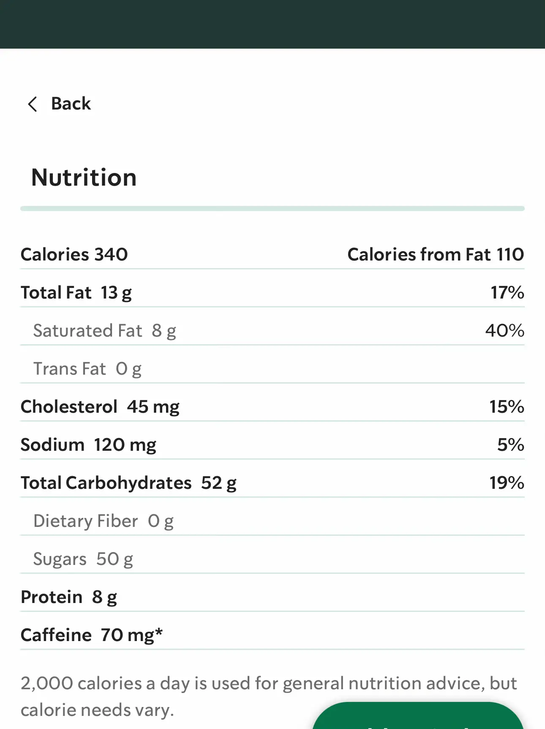Viewport: 545px width, 729px height.
Task: Tap Total Carbohydrates 52 g row
Action: pos(272,483)
